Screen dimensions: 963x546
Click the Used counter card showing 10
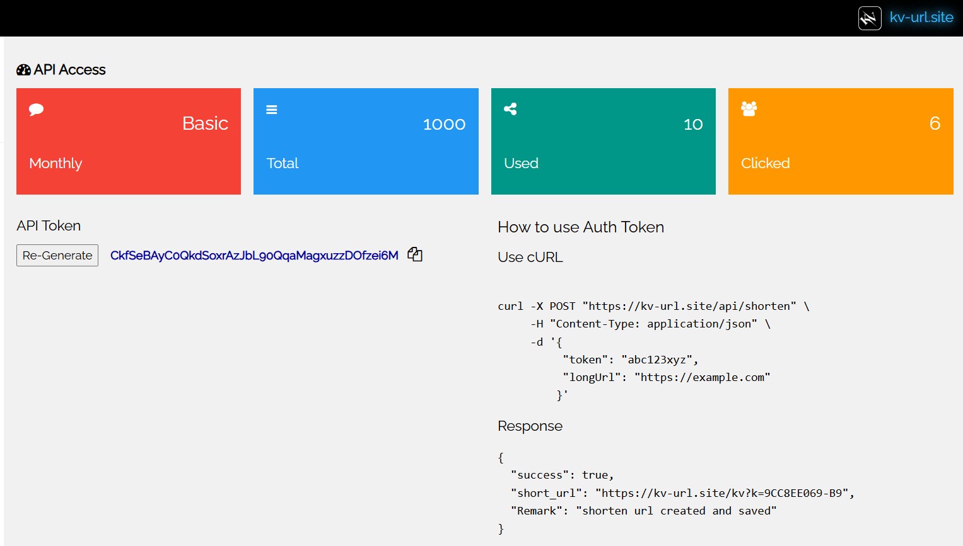(603, 141)
